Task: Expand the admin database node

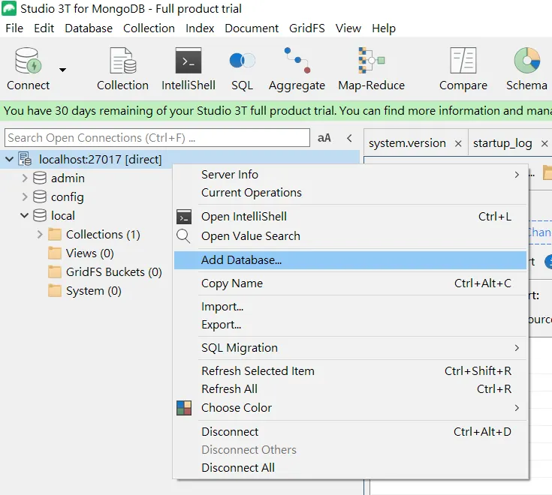Action: click(x=25, y=178)
